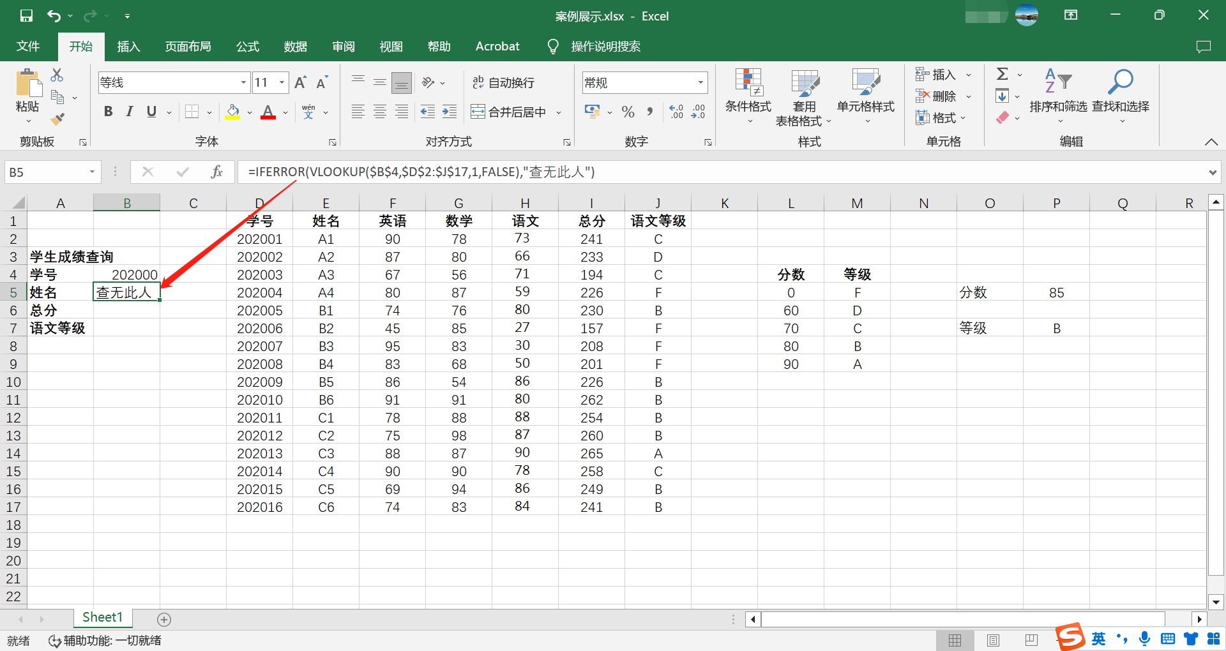Screen dimensions: 1226x651
Task: Click the Undo button
Action: click(x=54, y=15)
